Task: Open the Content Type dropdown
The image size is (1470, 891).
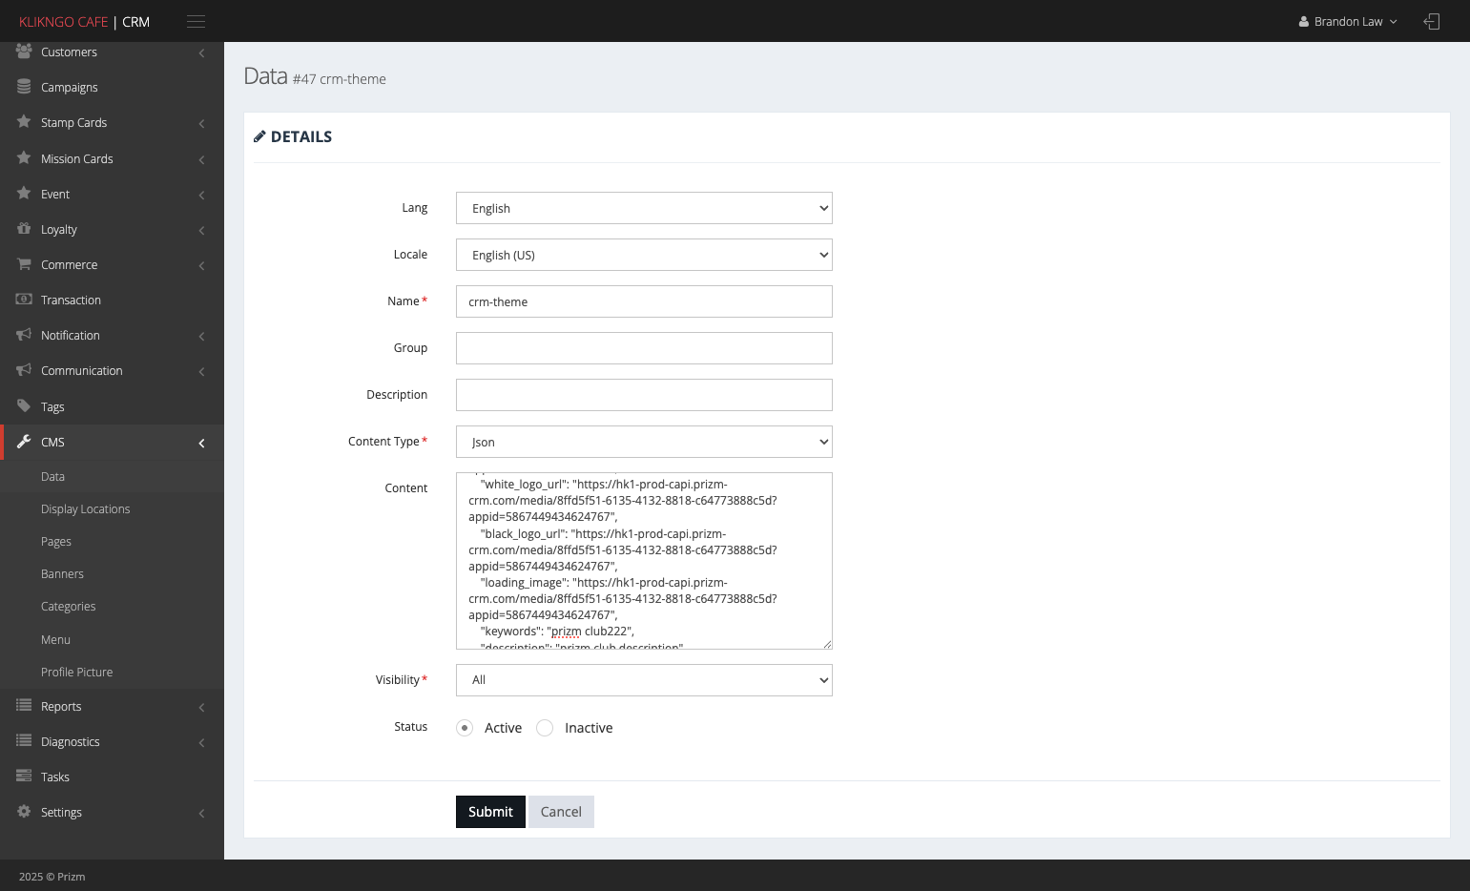Action: click(644, 442)
